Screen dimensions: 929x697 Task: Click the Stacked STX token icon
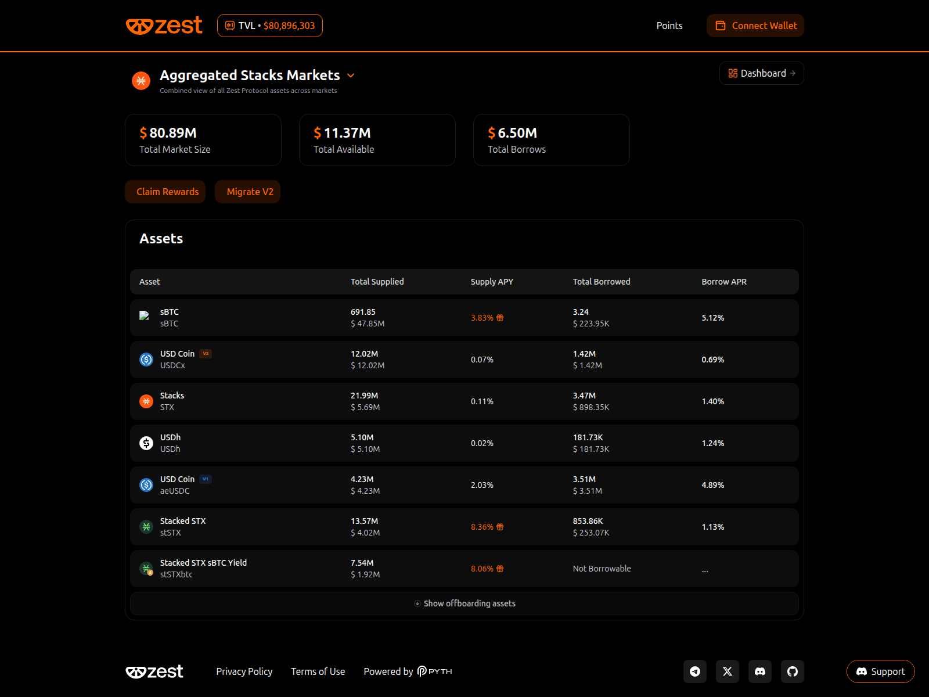tap(146, 526)
